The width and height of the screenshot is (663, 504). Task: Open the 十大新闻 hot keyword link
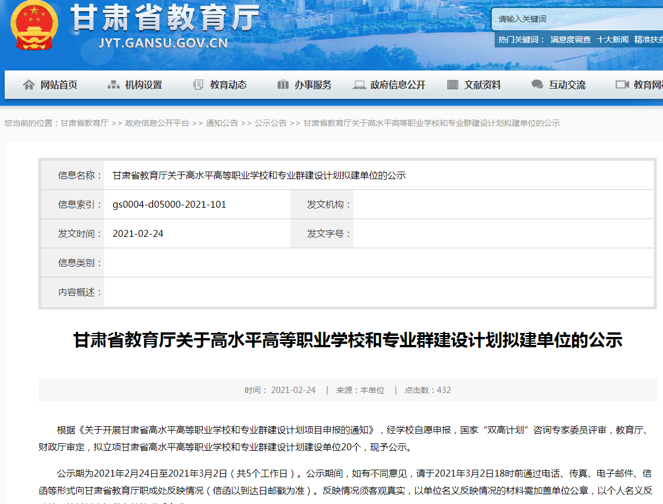click(x=612, y=39)
